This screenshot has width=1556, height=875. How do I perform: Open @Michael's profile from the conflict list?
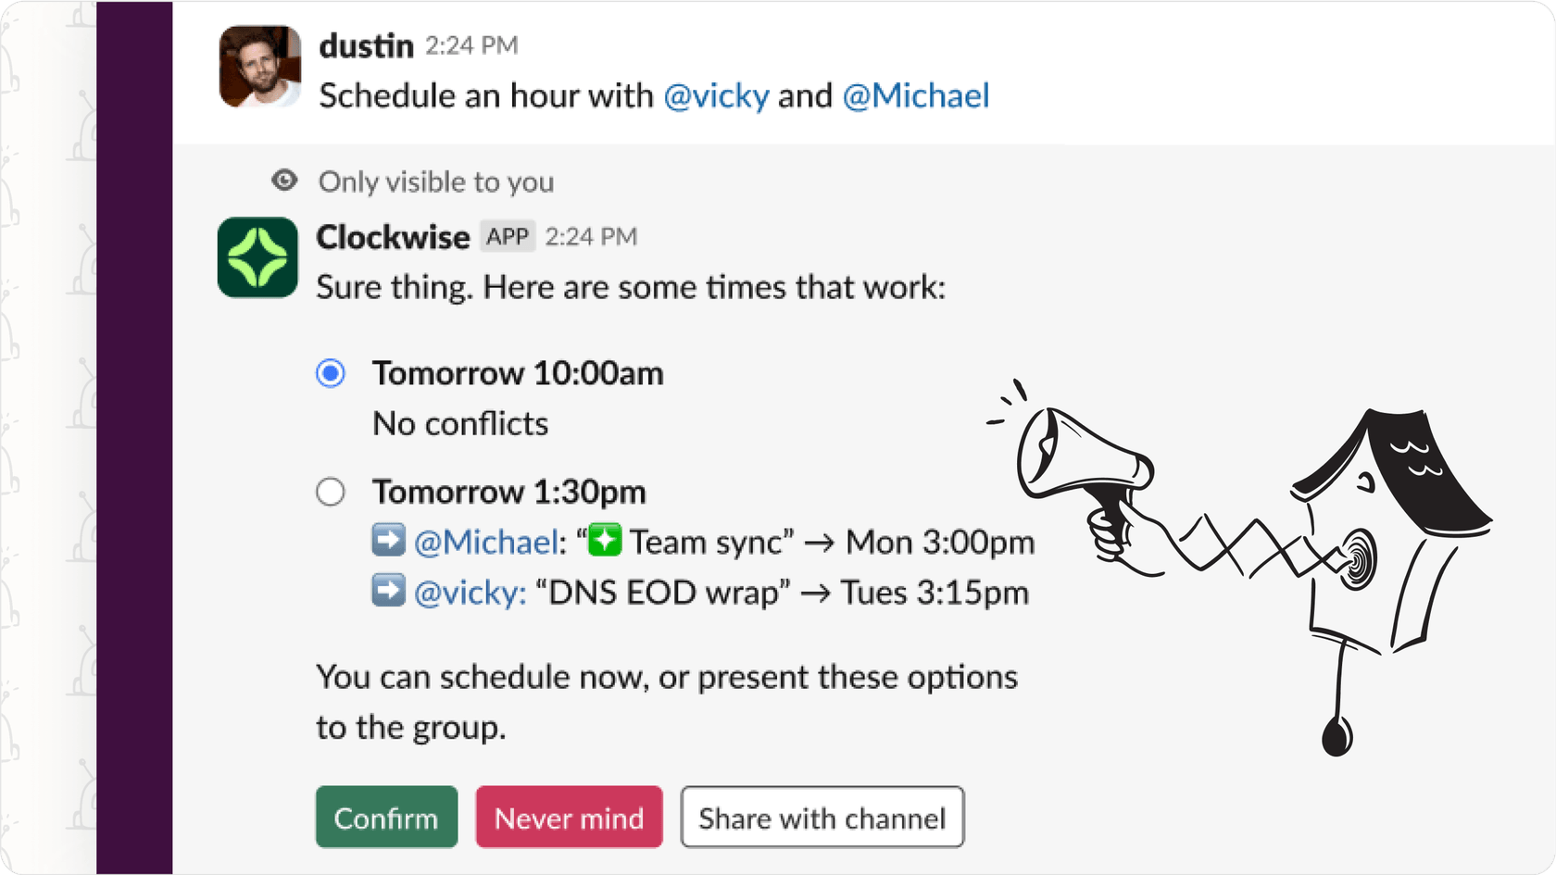(x=484, y=541)
